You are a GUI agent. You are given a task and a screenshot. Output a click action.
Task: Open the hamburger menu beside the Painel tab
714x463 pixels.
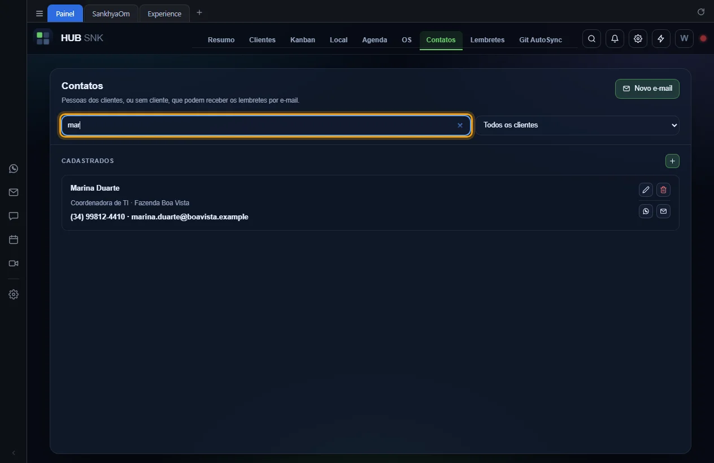click(x=40, y=14)
